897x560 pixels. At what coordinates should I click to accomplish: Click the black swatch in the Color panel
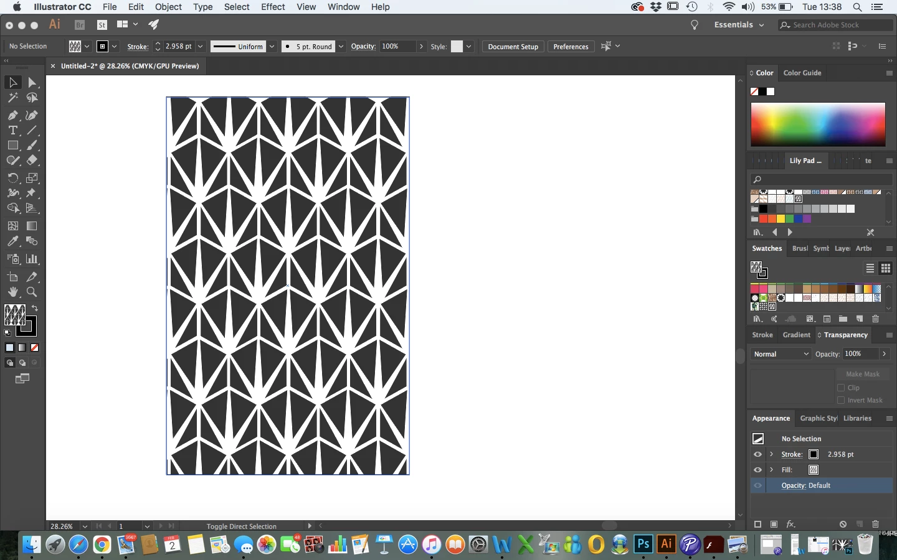762,91
